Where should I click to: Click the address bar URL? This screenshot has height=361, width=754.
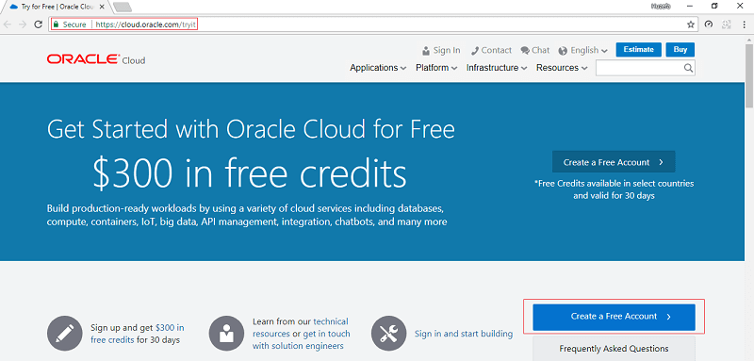tap(146, 25)
